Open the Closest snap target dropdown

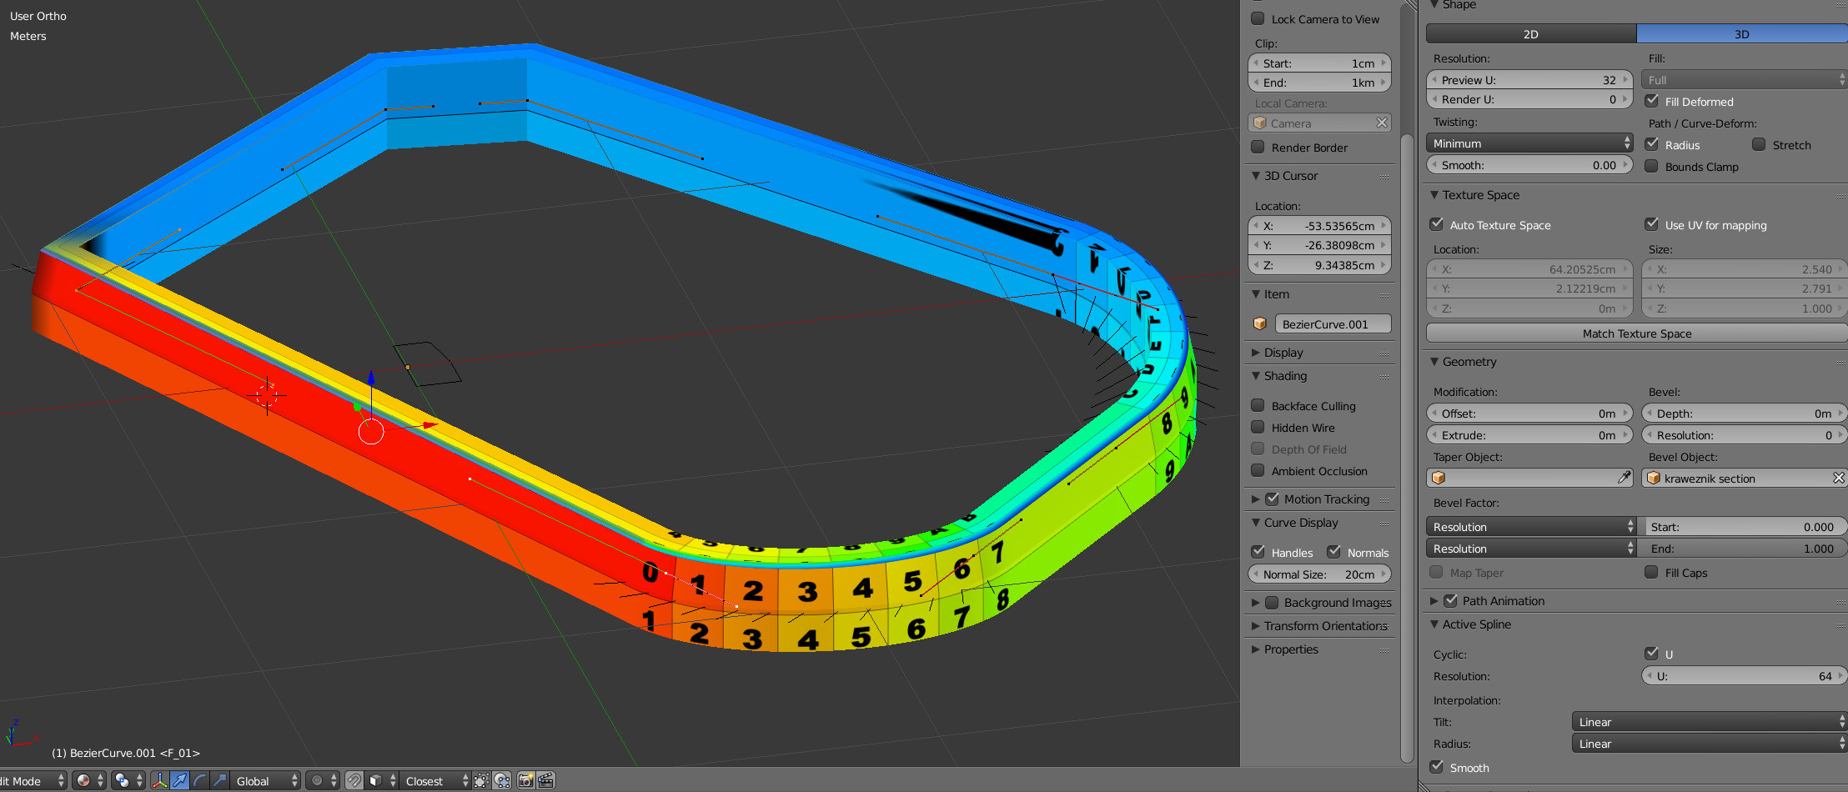click(x=435, y=780)
